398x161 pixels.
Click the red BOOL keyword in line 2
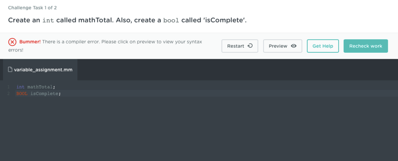22,93
